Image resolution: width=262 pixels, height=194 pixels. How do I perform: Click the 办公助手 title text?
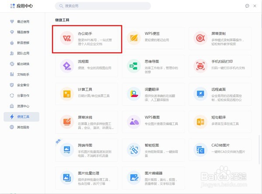85,34
